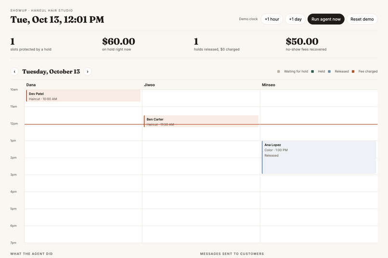Go to next day with right chevron
Image resolution: width=388 pixels, height=258 pixels.
pos(88,72)
